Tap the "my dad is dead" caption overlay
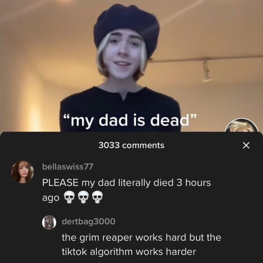Viewport: 263px width, 263px height. point(130,121)
